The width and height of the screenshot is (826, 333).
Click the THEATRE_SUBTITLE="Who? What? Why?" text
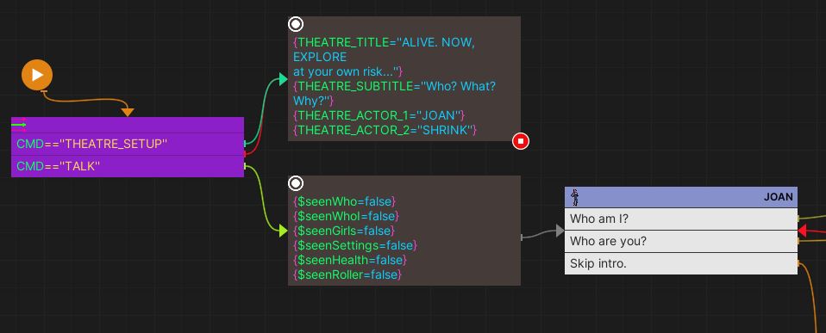[394, 93]
